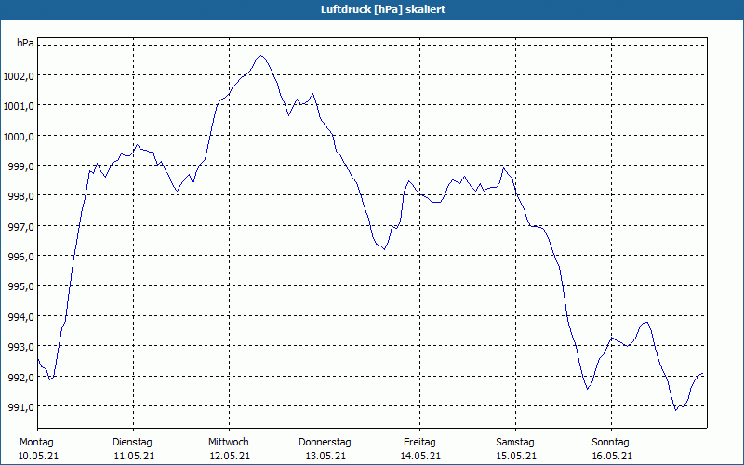Click the pressure curve's highest peak on Mittwoch
Image resolution: width=744 pixels, height=465 pixels.
(260, 56)
